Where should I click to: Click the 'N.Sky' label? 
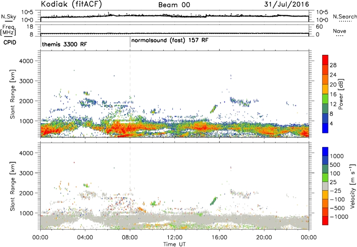click(8, 16)
